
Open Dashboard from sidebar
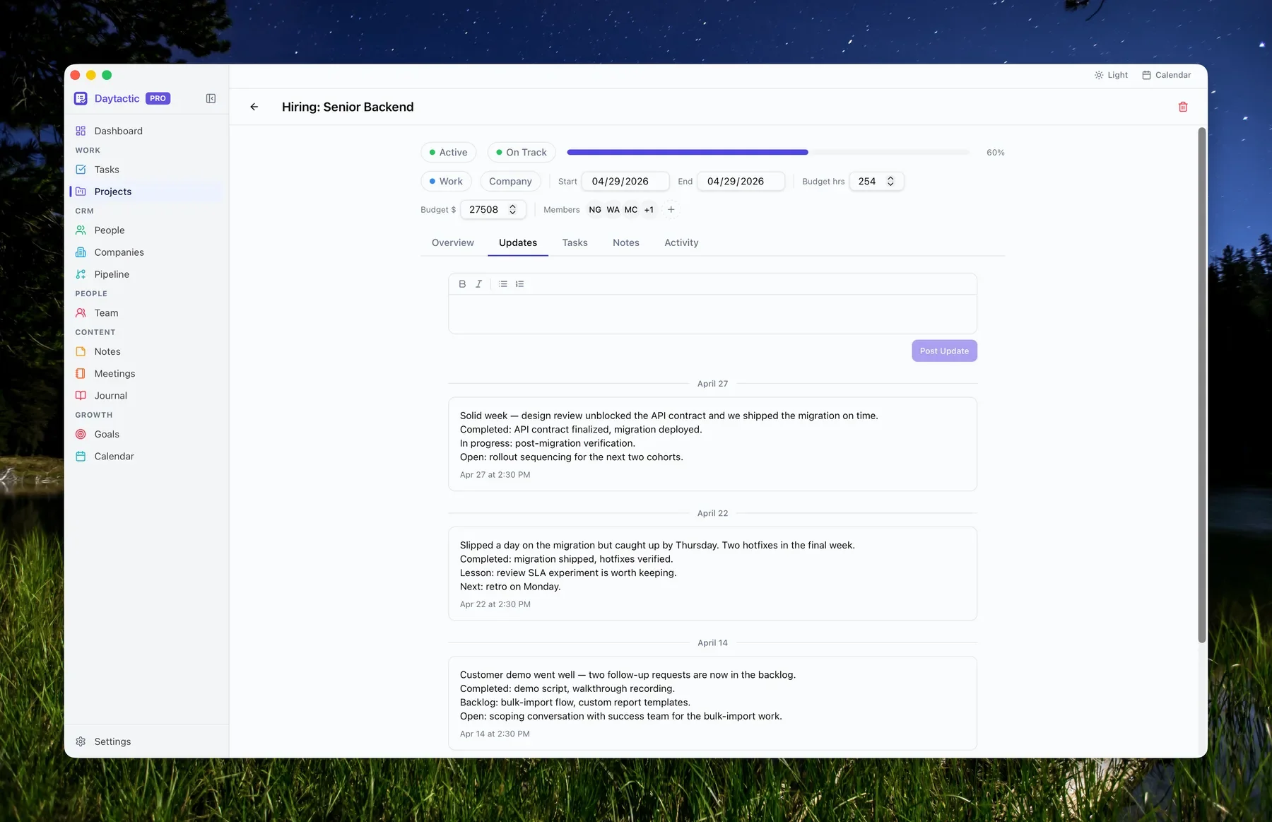146,131
